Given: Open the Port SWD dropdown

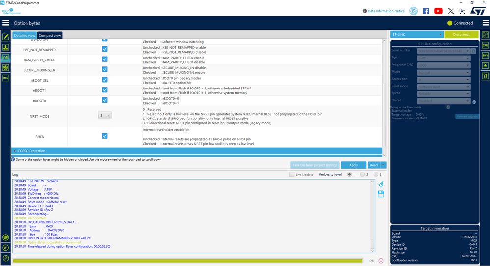Looking at the screenshot, I should [444, 58].
